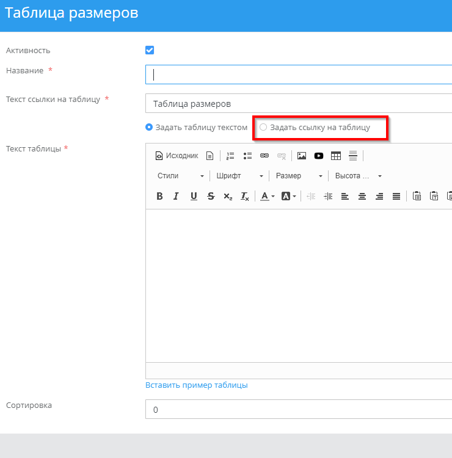
Task: Open the Высота line height dropdown
Action: click(358, 176)
